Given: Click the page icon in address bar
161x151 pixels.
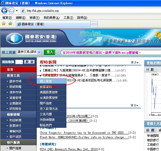Looking at the screenshot, I should pyautogui.click(x=23, y=11).
